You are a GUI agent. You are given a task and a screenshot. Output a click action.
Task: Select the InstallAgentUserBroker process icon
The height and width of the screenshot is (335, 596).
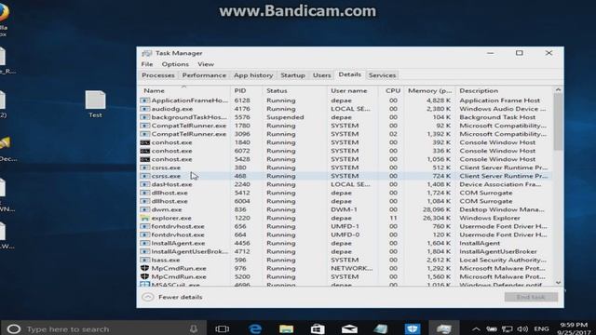pyautogui.click(x=145, y=251)
